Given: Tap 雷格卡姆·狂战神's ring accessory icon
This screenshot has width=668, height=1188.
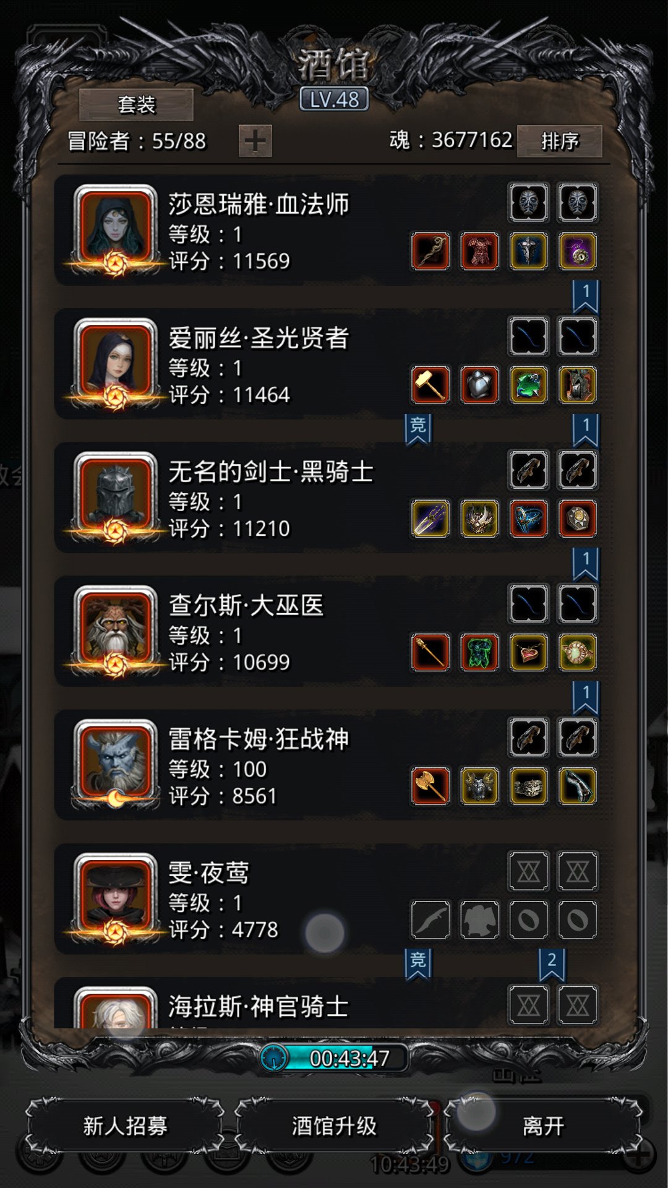Looking at the screenshot, I should tap(528, 786).
